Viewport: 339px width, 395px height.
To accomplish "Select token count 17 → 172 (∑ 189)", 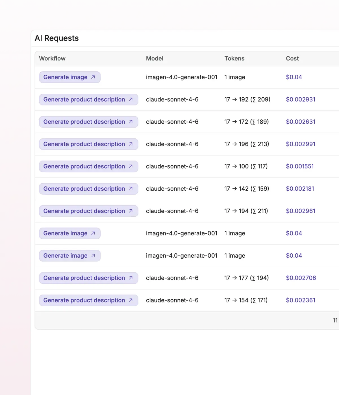I will pos(247,122).
